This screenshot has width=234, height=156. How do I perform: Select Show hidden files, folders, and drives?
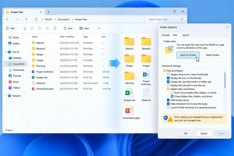click(x=172, y=96)
